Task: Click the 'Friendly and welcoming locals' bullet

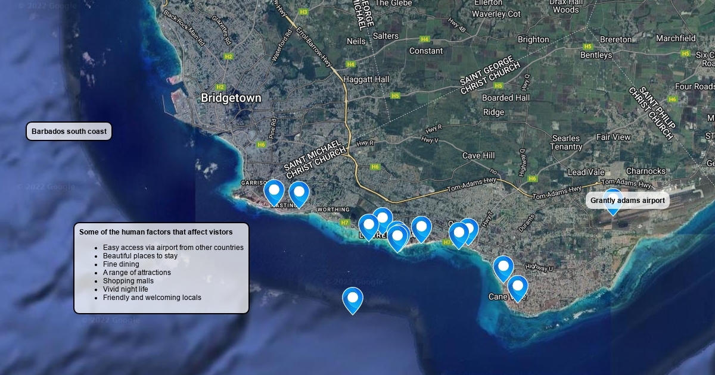Action: click(x=152, y=298)
